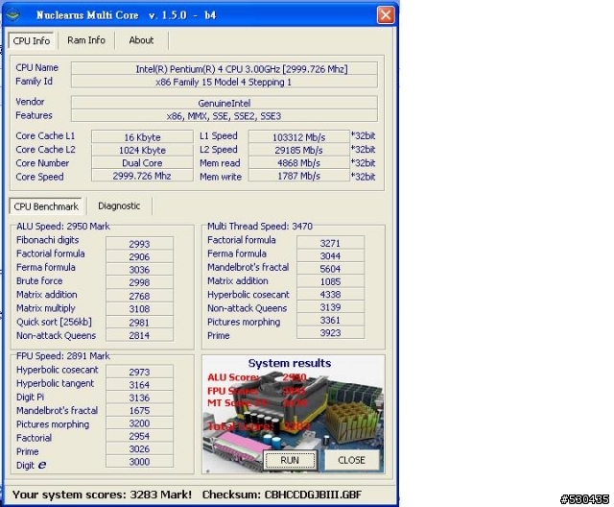Click the Brute force score 2998
This screenshot has width=614, height=507.
(139, 282)
